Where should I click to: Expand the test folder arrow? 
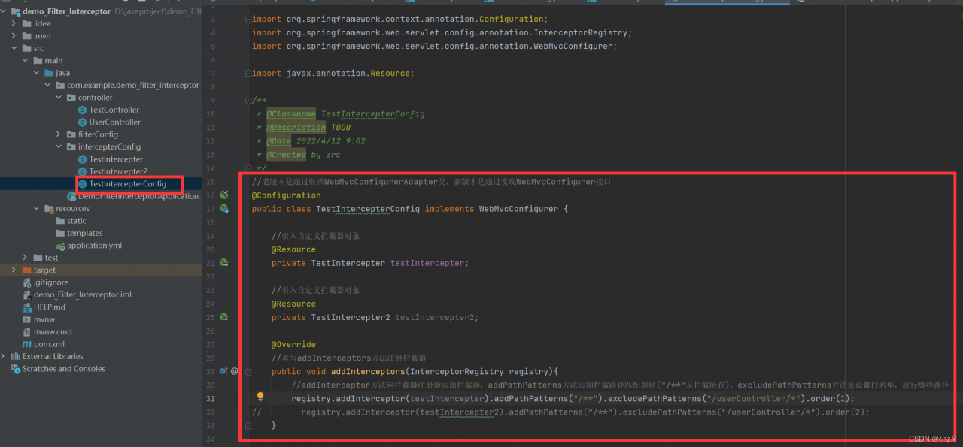coord(26,258)
